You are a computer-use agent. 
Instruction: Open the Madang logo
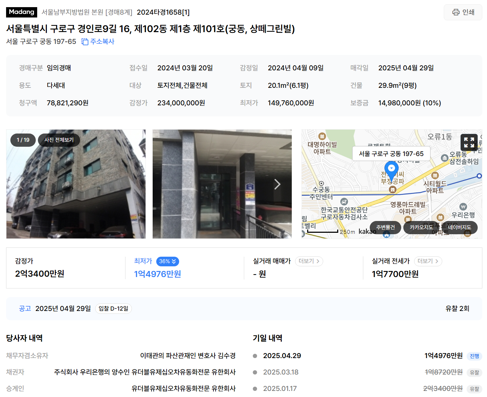pyautogui.click(x=21, y=12)
